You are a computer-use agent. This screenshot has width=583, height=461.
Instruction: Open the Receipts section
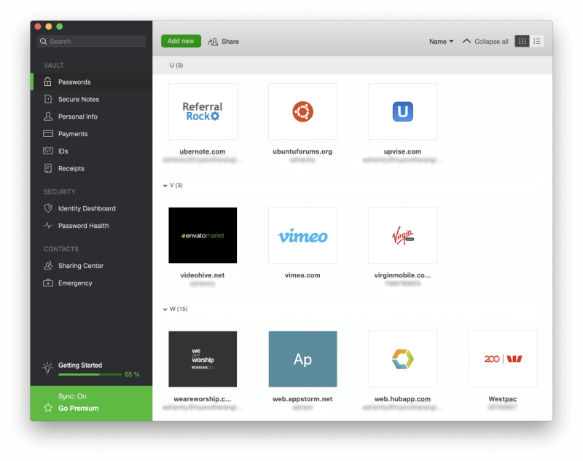(92, 168)
